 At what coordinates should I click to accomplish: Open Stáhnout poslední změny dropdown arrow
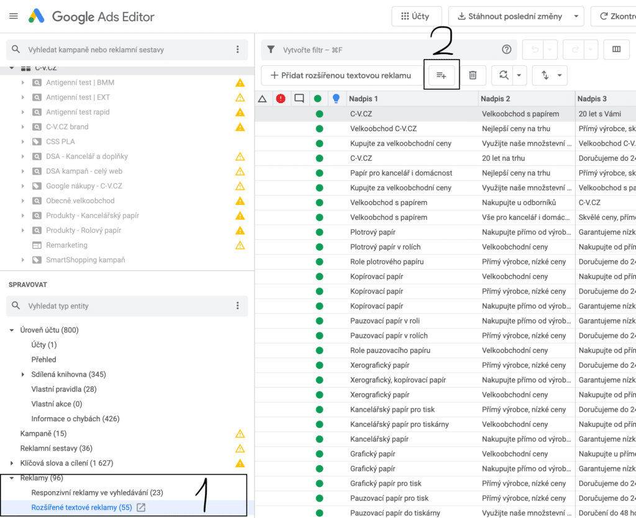[576, 16]
